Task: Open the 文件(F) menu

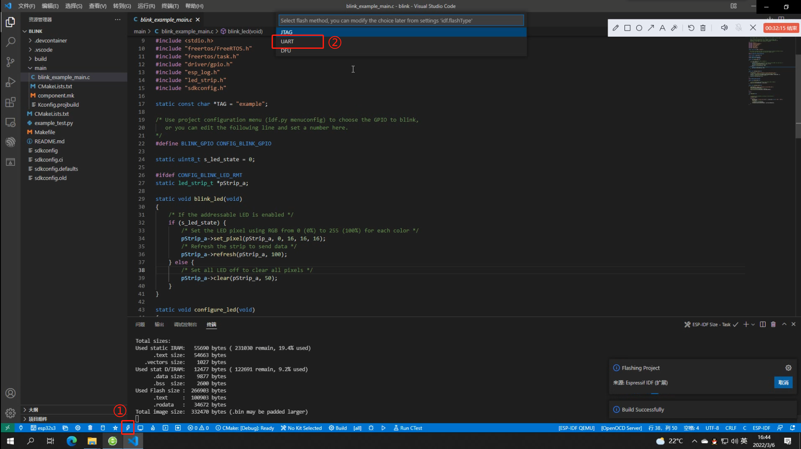Action: (x=27, y=6)
